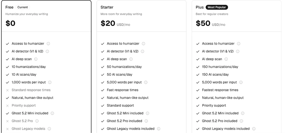285x133 pixels.
Task: Click the Most Popular badge on Plus plan
Action: click(217, 7)
